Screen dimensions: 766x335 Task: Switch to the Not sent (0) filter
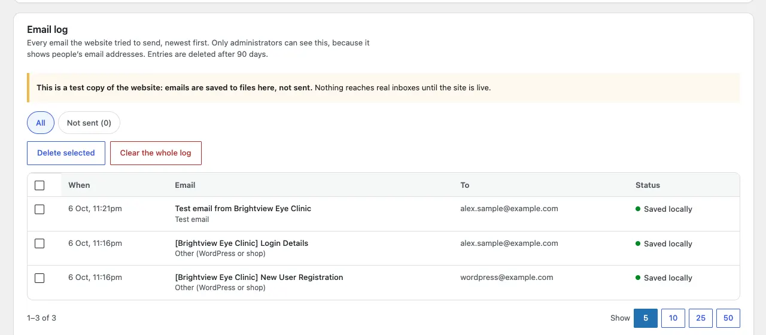pos(89,123)
